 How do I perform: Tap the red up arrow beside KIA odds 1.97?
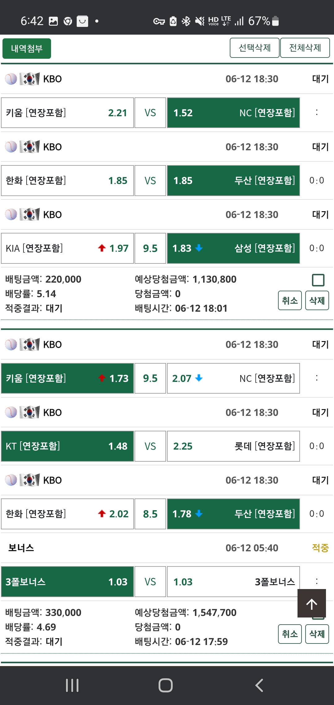102,248
